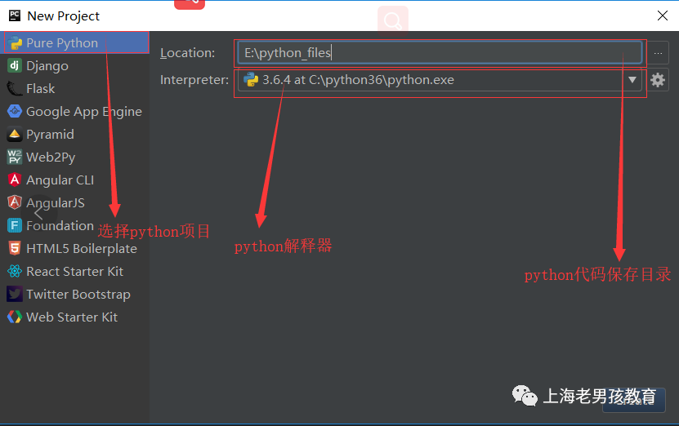Screen dimensions: 679x426
Task: Click the Twitter Bootstrap icon
Action: 15,294
